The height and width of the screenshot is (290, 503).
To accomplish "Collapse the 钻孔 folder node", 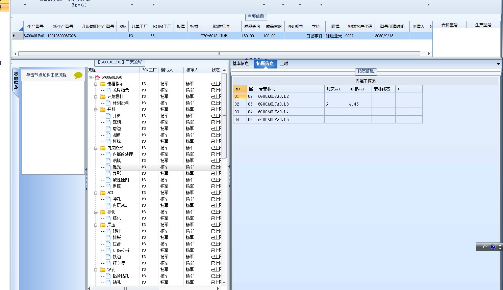I will point(96,270).
